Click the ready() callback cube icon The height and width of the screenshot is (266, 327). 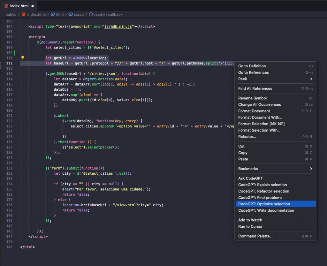(x=91, y=14)
